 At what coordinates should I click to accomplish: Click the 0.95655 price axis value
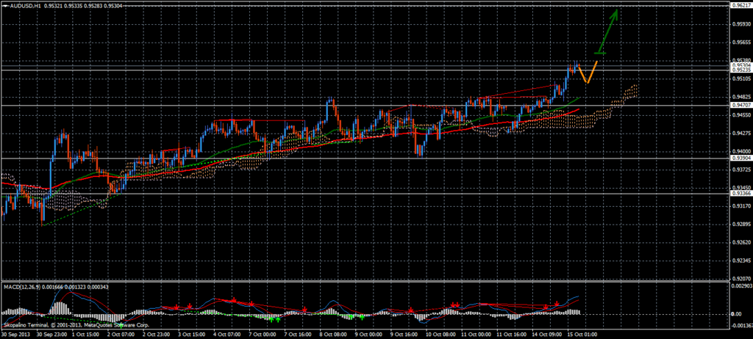point(743,42)
